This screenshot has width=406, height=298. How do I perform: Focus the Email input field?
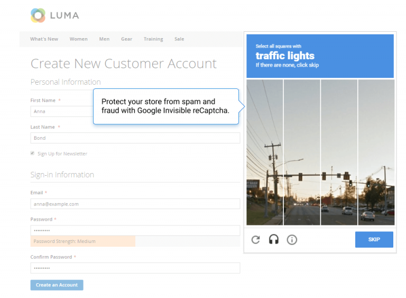(135, 204)
